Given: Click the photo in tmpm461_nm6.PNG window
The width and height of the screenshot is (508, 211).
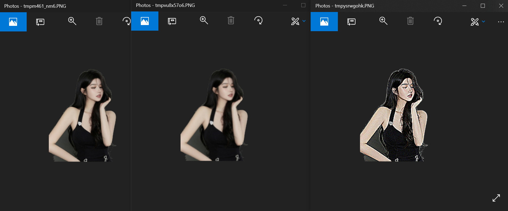Looking at the screenshot, I should pos(83,115).
